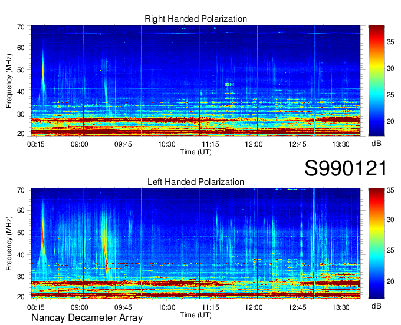Click the 09:45 time tick under left-handed plot
This screenshot has height=325, width=401.
click(123, 307)
